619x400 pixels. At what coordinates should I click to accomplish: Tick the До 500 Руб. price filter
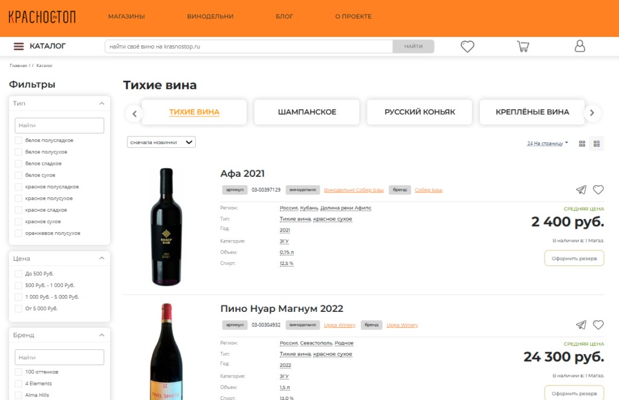[19, 274]
